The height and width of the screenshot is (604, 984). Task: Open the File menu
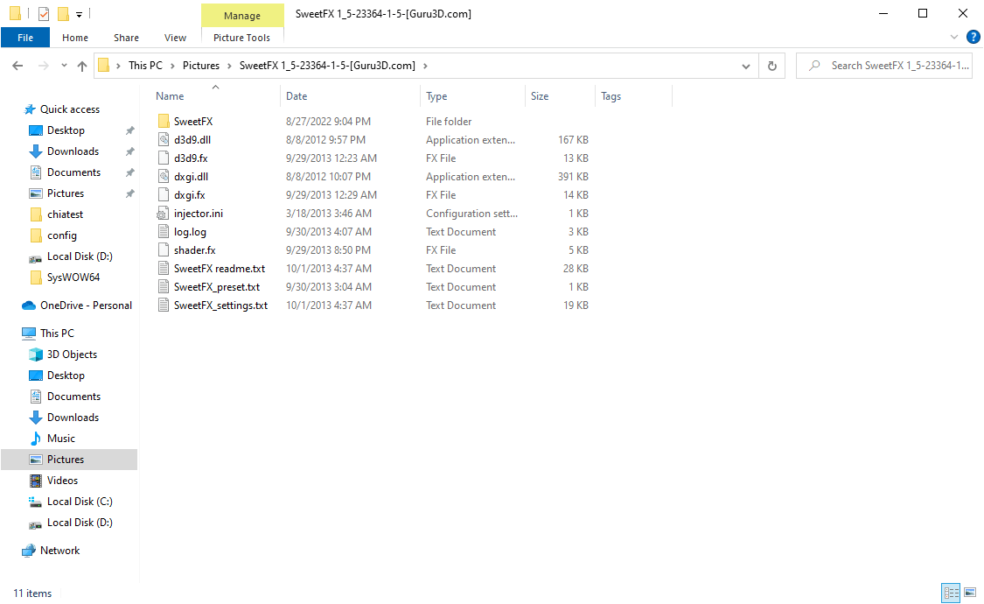(x=25, y=38)
